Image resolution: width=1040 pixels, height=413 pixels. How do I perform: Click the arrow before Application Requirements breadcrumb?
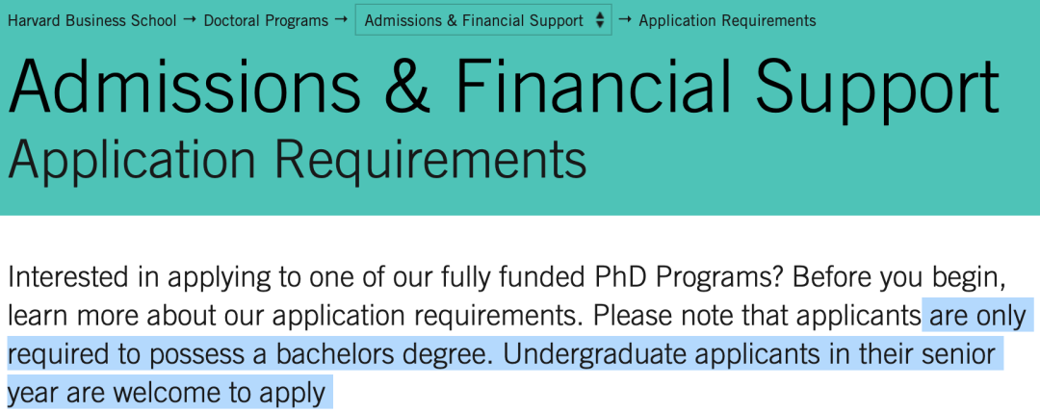(625, 20)
